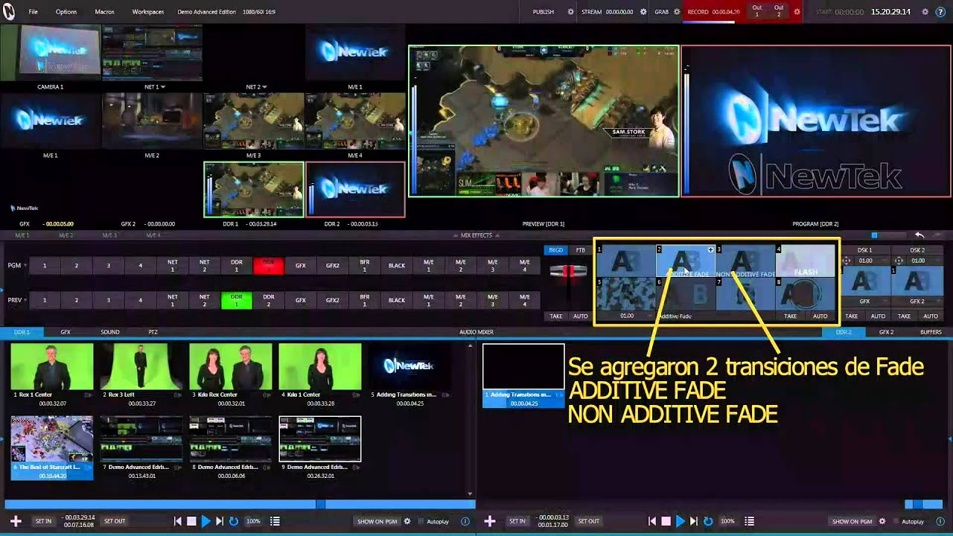The height and width of the screenshot is (536, 953).
Task: Select the Additive Fade transition tile
Action: point(686,261)
